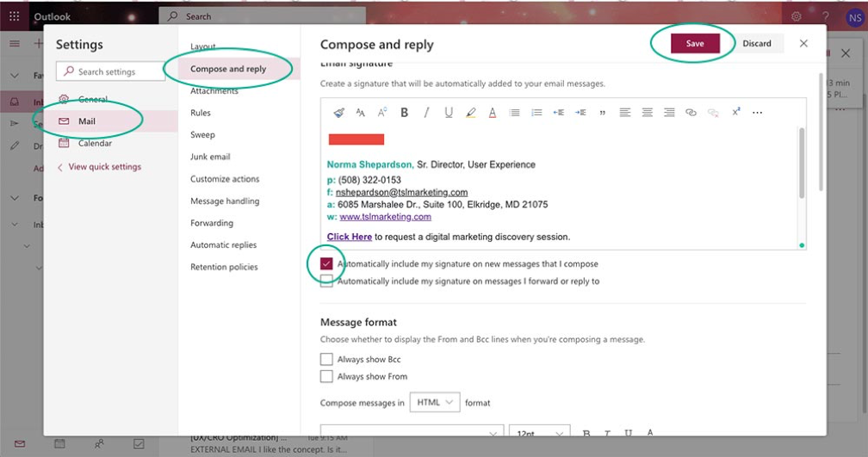Open Layout mail settings
868x457 pixels.
pyautogui.click(x=202, y=46)
